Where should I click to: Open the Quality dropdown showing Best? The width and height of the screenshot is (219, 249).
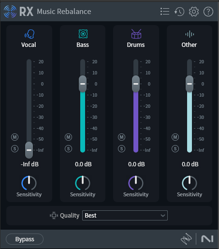click(x=125, y=215)
